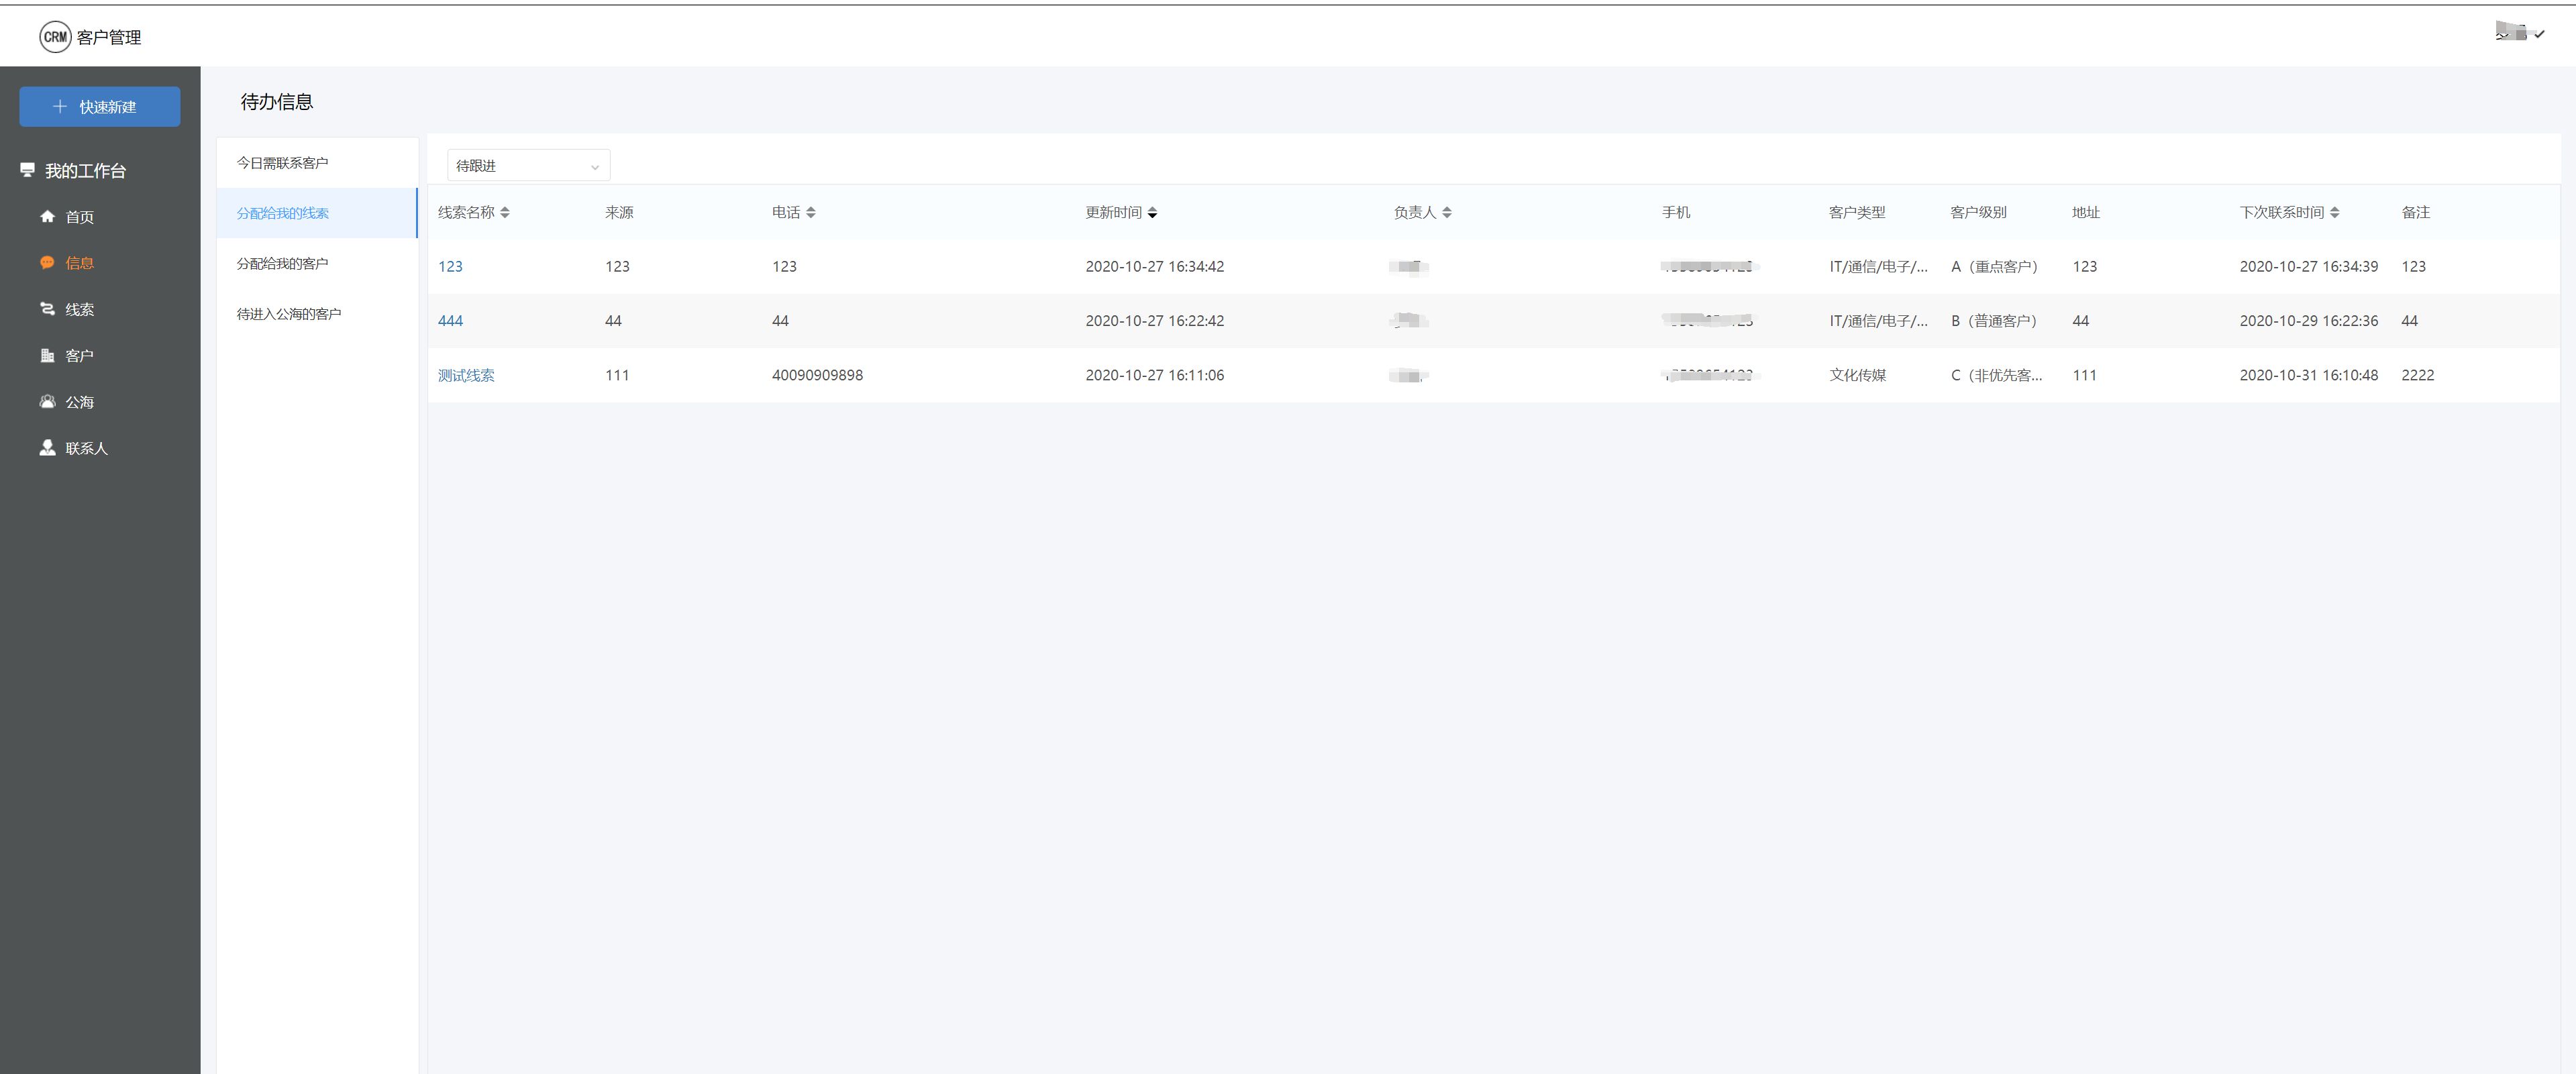This screenshot has height=1074, width=2576.
Task: Open the 测试线索 lead link
Action: pos(466,375)
